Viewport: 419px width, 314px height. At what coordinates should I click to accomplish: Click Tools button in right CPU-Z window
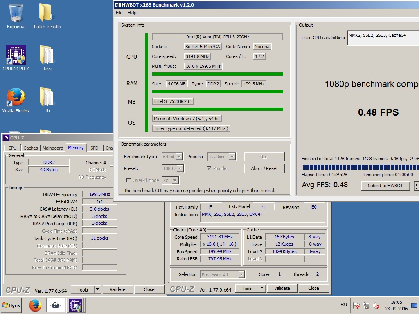pos(247,288)
